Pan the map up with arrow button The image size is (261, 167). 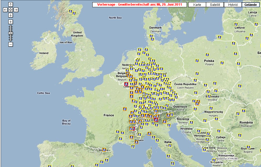coord(10,5)
